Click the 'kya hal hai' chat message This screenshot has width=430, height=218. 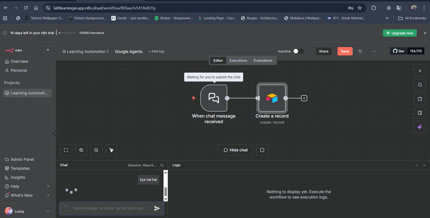pos(148,180)
